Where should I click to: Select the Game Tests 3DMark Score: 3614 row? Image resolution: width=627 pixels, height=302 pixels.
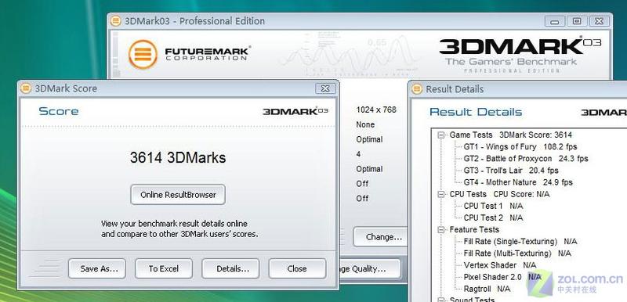point(511,135)
